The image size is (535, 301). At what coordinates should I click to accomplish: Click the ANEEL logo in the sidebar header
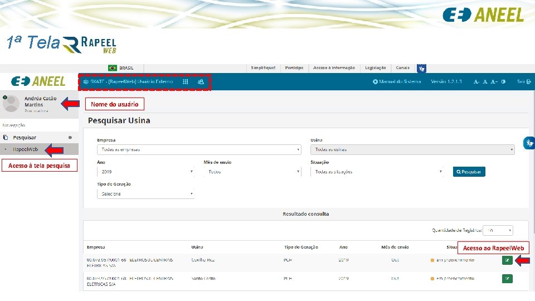pyautogui.click(x=38, y=81)
